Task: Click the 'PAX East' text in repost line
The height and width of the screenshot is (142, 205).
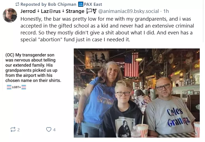Action: [x=94, y=4]
